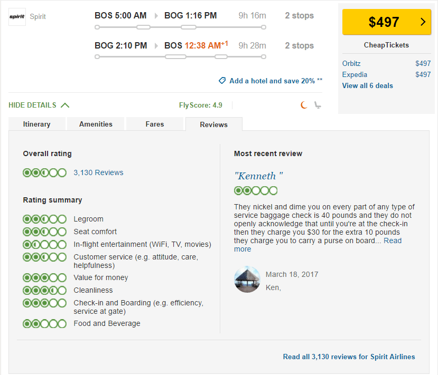Click the CheapTickets provider name
438x375 pixels.
click(x=386, y=45)
